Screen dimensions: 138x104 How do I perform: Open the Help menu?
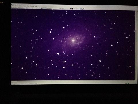pos(36,6)
